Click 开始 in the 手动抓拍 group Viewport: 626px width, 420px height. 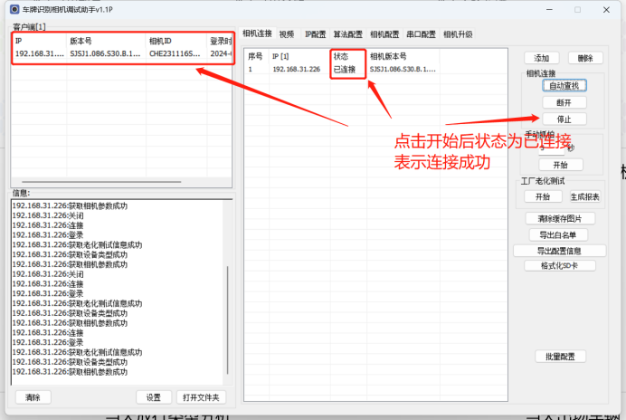pos(561,165)
